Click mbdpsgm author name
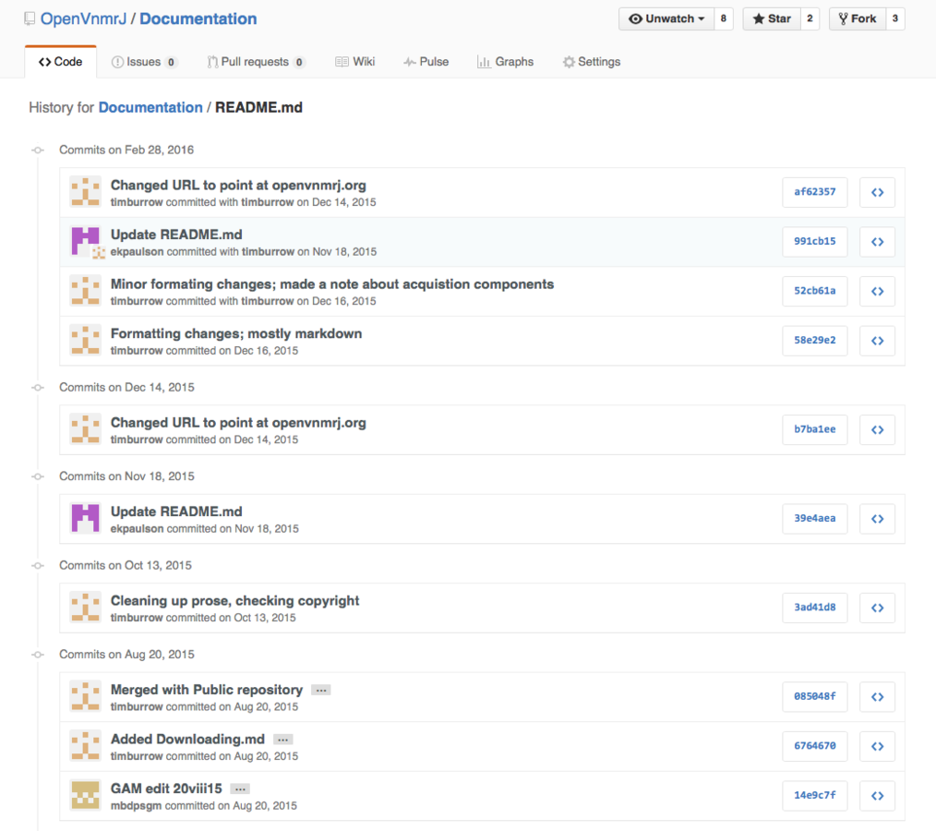936x831 pixels. (136, 806)
